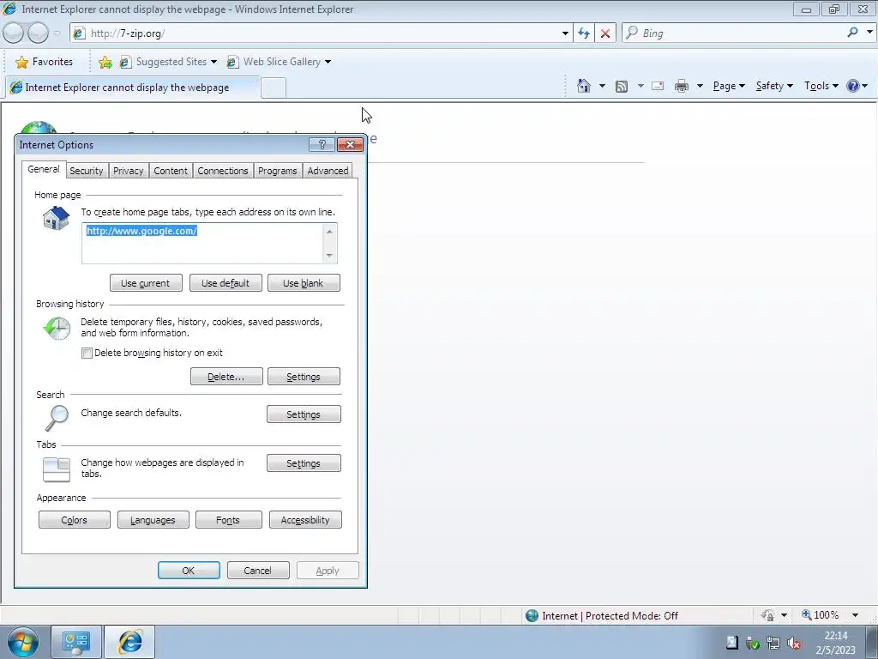878x659 pixels.
Task: Open a new blank tab
Action: [x=274, y=88]
